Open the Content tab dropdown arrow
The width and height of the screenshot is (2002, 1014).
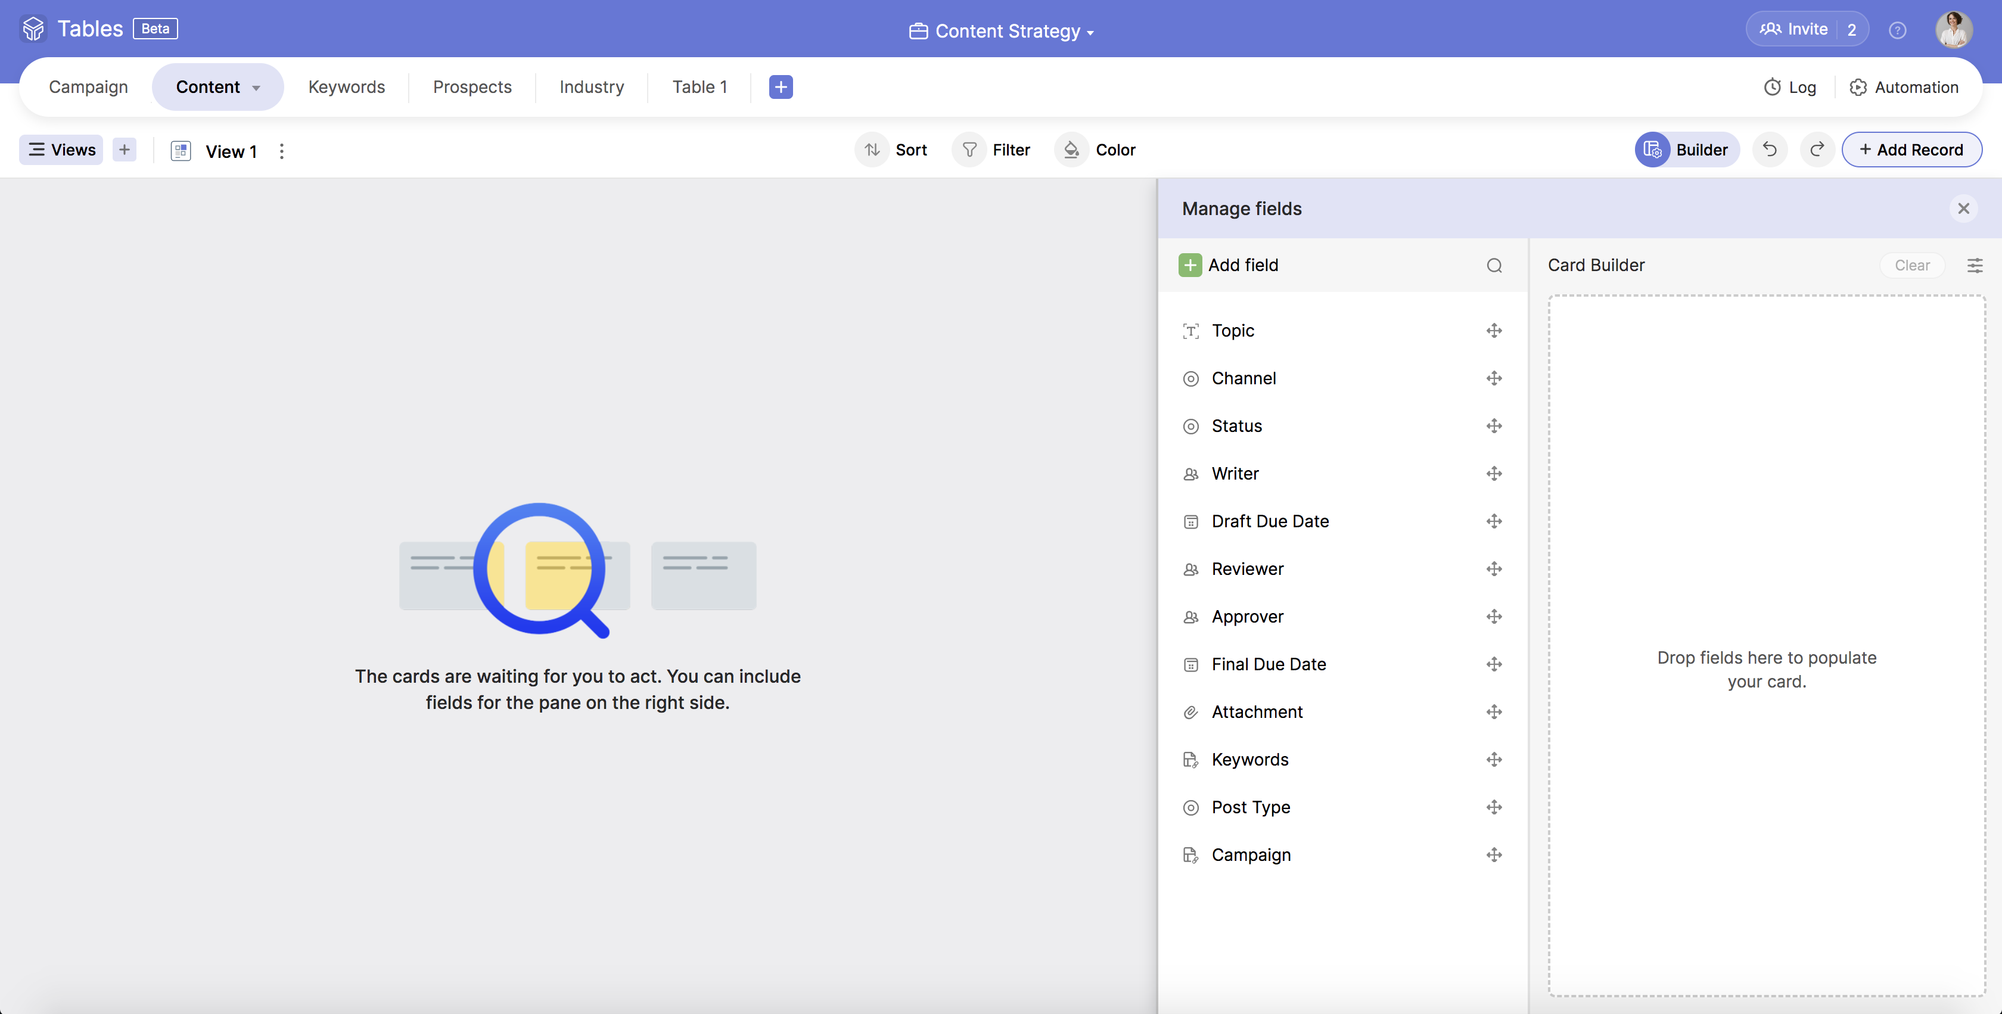pos(256,88)
